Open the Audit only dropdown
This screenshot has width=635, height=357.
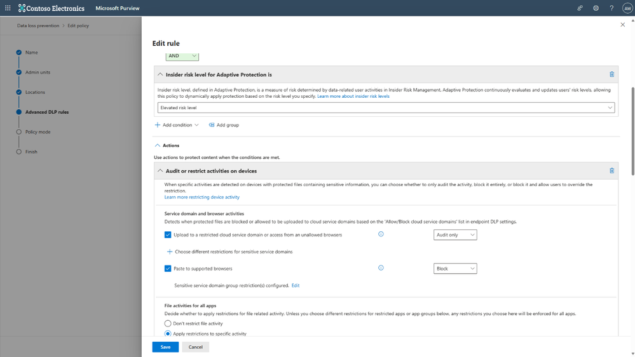(454, 235)
